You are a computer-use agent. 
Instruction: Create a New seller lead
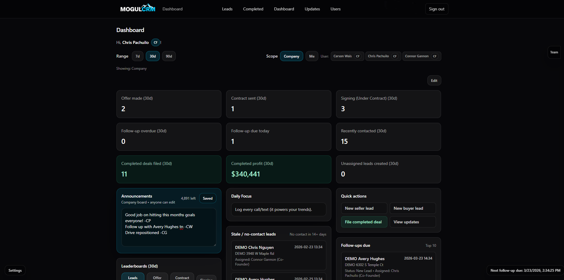[364, 208]
